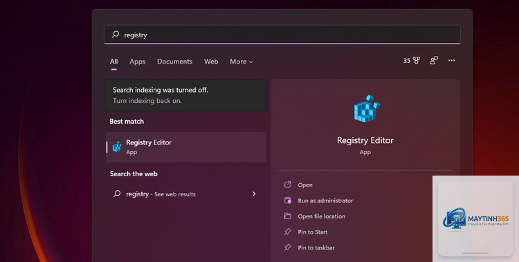Switch to the Web tab
Image resolution: width=519 pixels, height=262 pixels.
211,62
